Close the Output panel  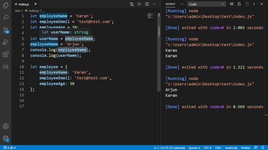coord(262,4)
